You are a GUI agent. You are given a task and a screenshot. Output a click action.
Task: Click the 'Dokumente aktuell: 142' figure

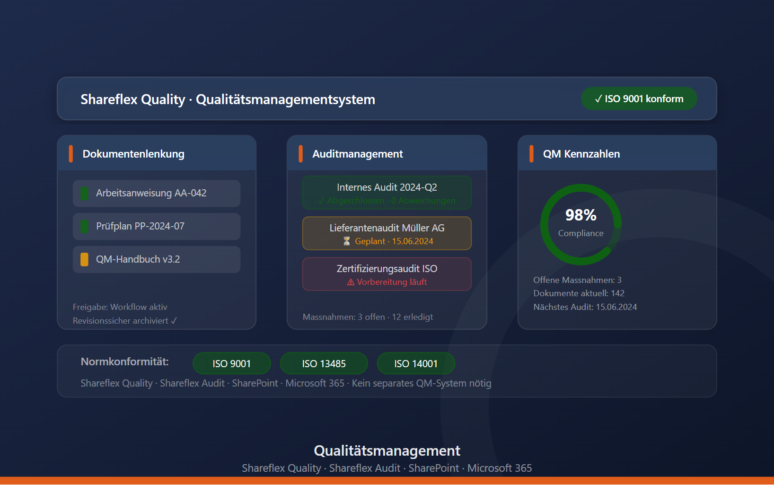(579, 293)
